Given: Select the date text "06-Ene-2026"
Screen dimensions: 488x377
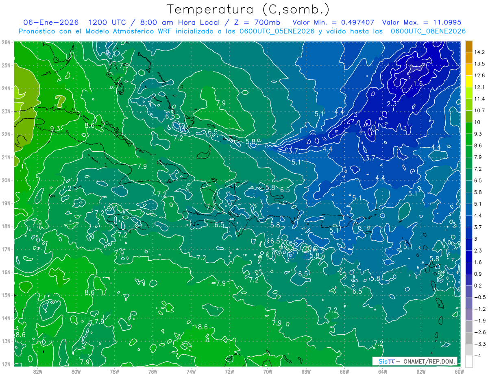Looking at the screenshot, I should point(51,22).
